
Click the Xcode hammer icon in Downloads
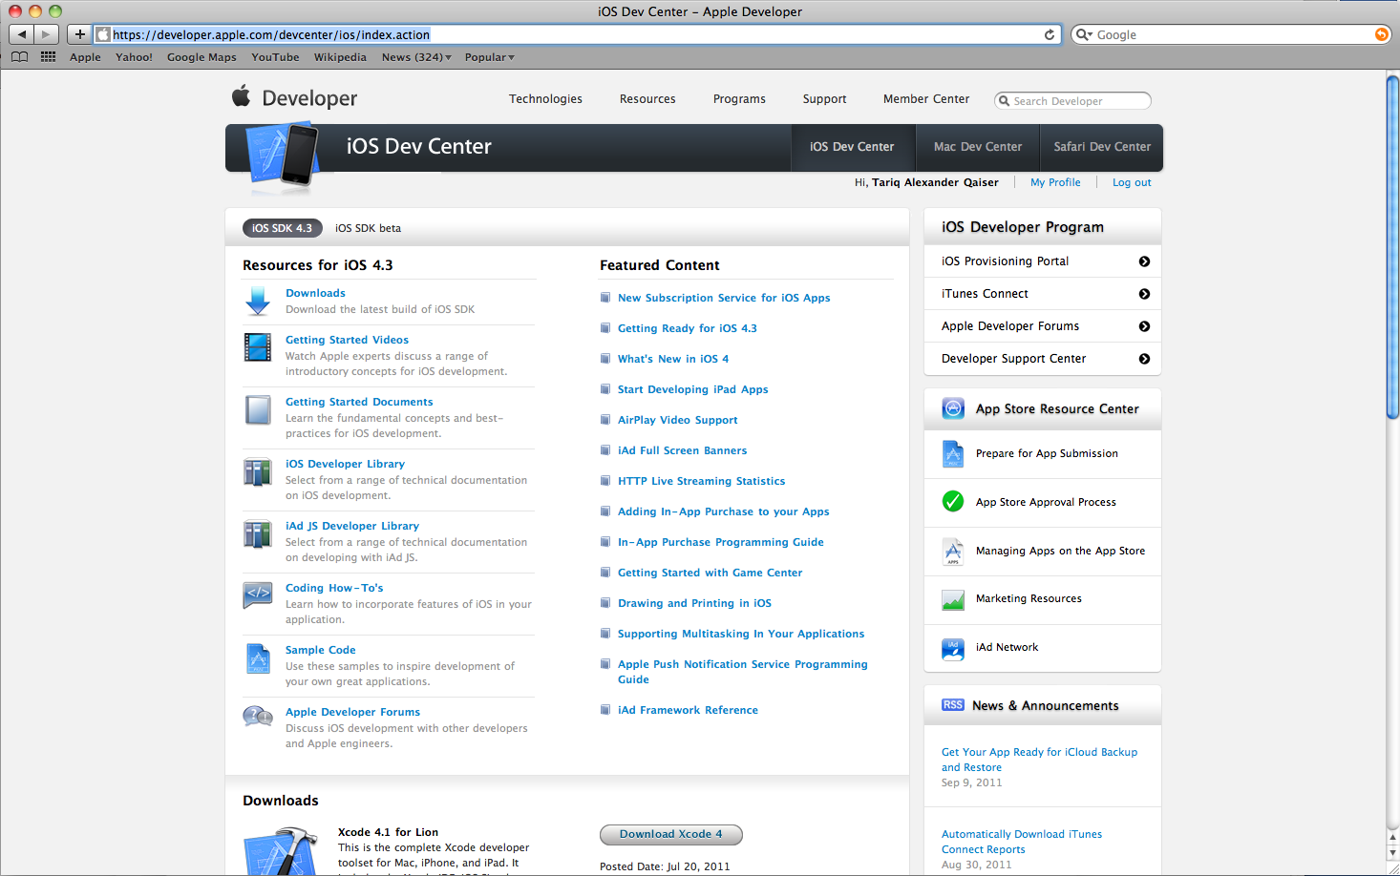click(x=280, y=852)
